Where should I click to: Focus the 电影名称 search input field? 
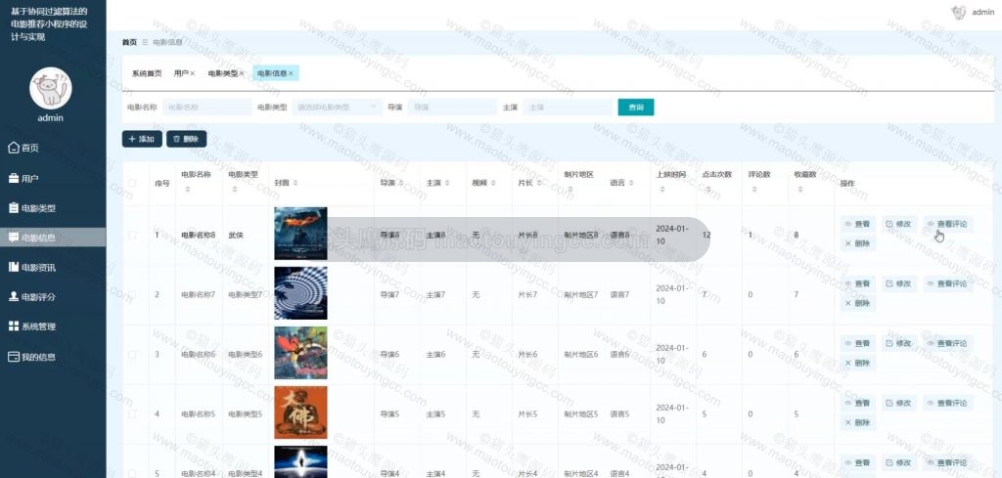[207, 108]
